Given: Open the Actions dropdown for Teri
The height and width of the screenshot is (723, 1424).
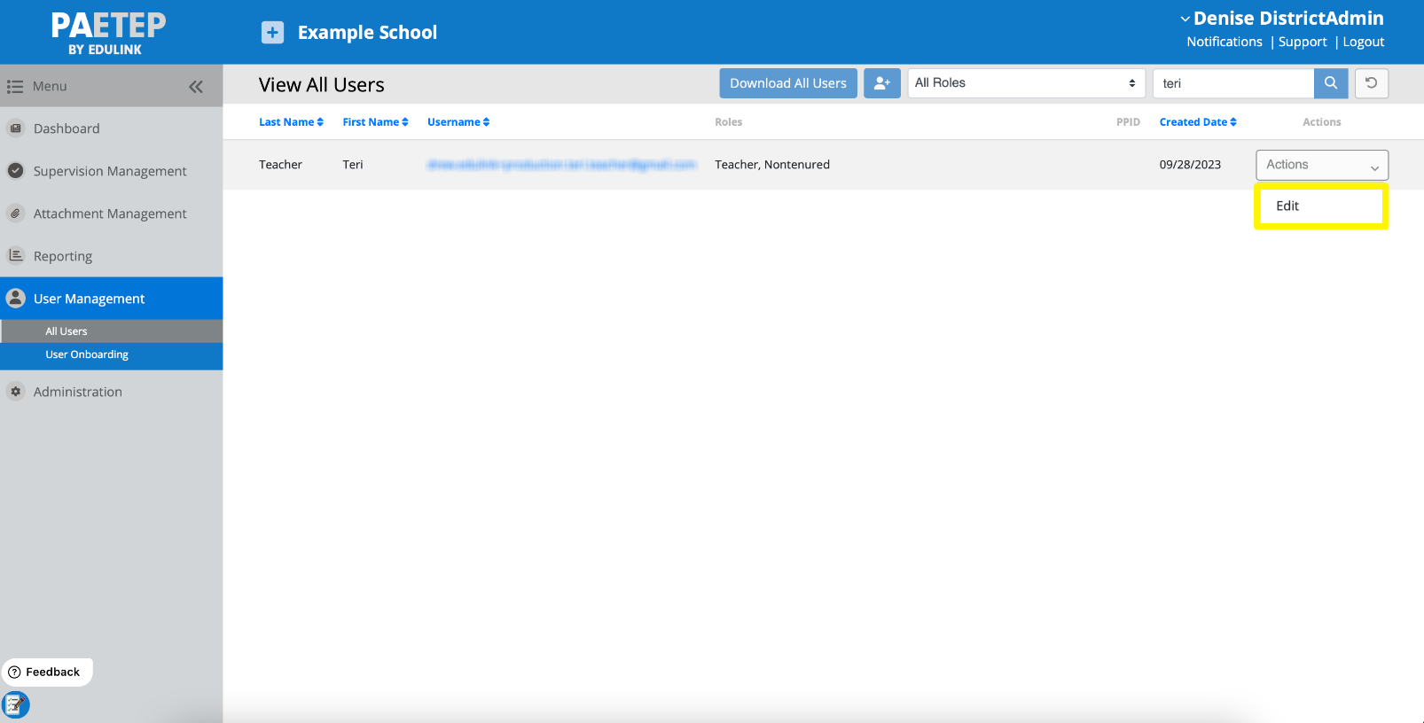Looking at the screenshot, I should pyautogui.click(x=1322, y=165).
